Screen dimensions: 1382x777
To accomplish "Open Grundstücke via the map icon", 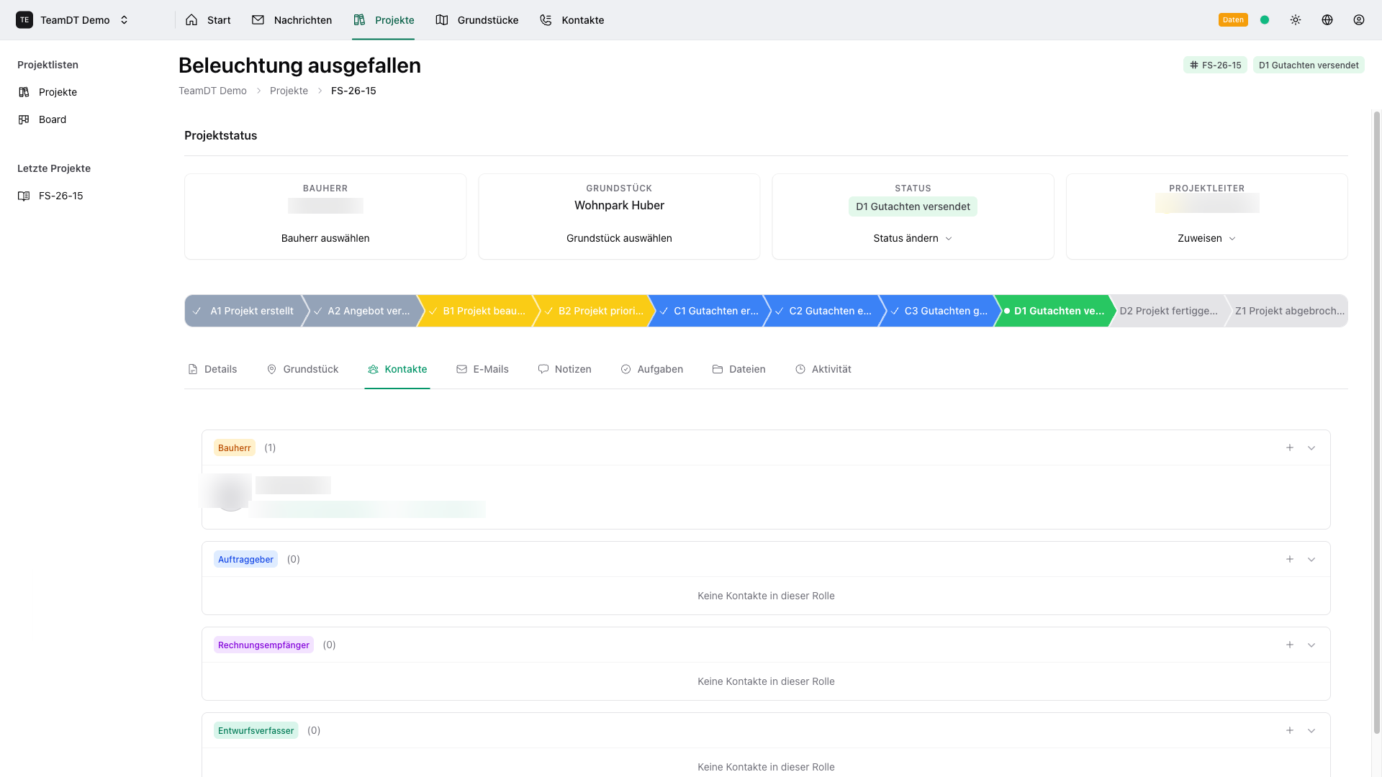I will tap(441, 19).
